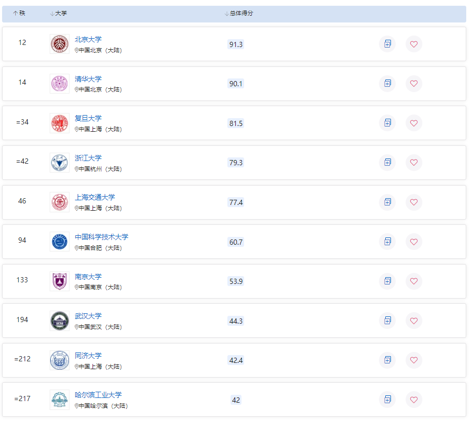
Task: Add 复旦大学 to the comparison list
Action: tap(387, 123)
